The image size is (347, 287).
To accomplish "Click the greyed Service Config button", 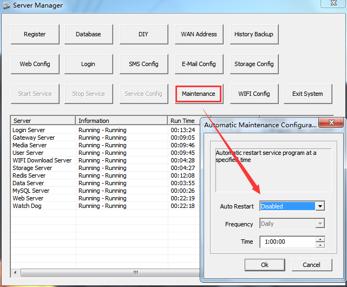I will pos(143,94).
